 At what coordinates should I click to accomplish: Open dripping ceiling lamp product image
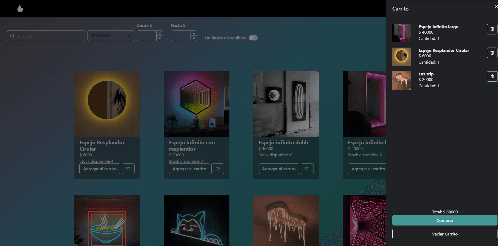tap(286, 220)
